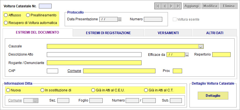Focus the Voltura Catastale Nr. field
The width and height of the screenshot is (240, 110).
[x=45, y=6]
